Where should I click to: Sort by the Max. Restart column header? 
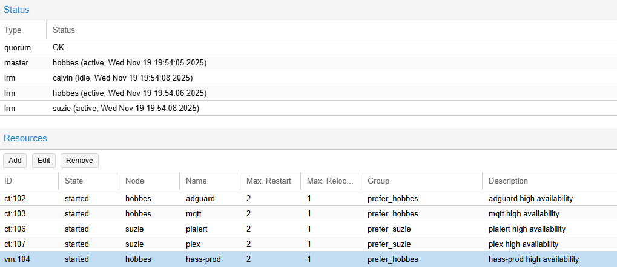pos(269,181)
